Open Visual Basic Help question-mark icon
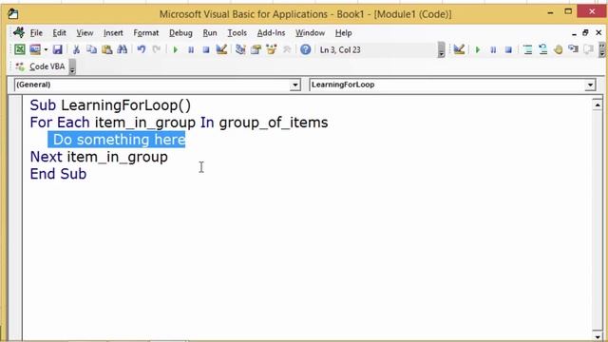 coord(306,49)
